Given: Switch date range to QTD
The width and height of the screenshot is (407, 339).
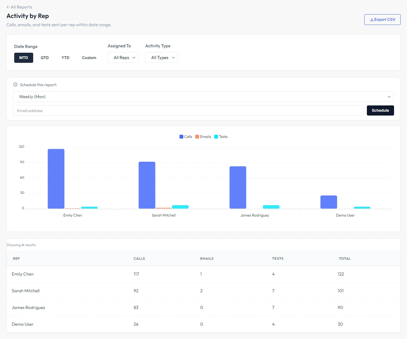Looking at the screenshot, I should click(x=45, y=58).
